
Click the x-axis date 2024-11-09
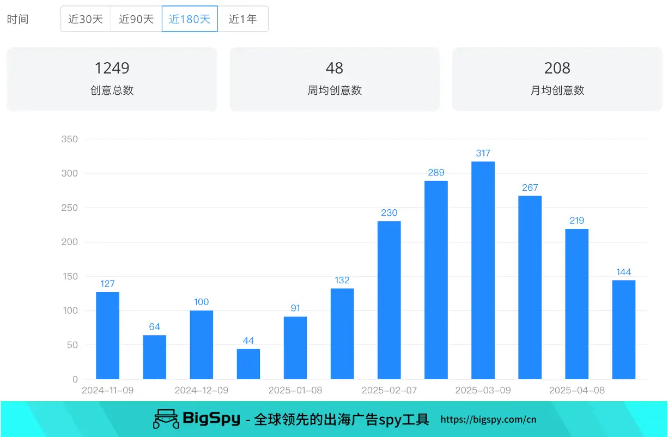pyautogui.click(x=107, y=391)
